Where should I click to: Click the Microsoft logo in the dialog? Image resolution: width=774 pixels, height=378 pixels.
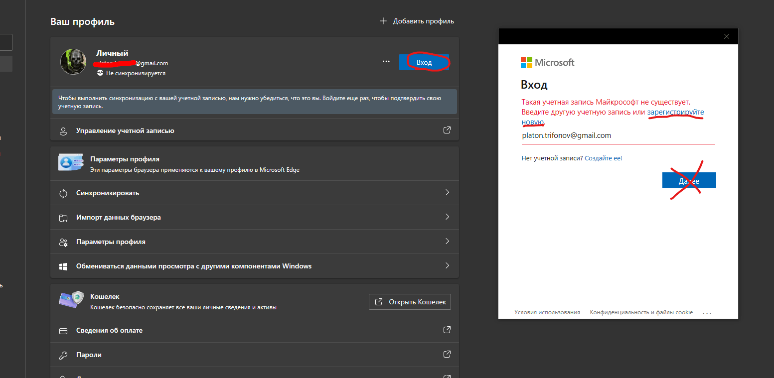click(x=548, y=62)
